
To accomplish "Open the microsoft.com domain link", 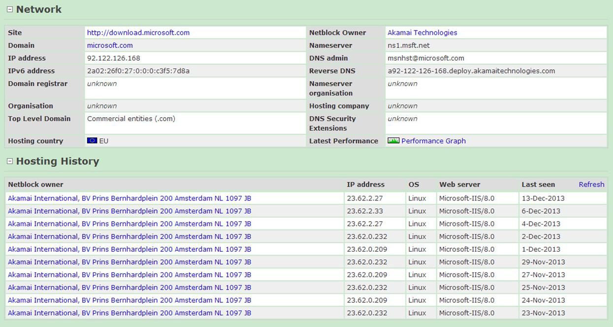I will click(x=110, y=45).
